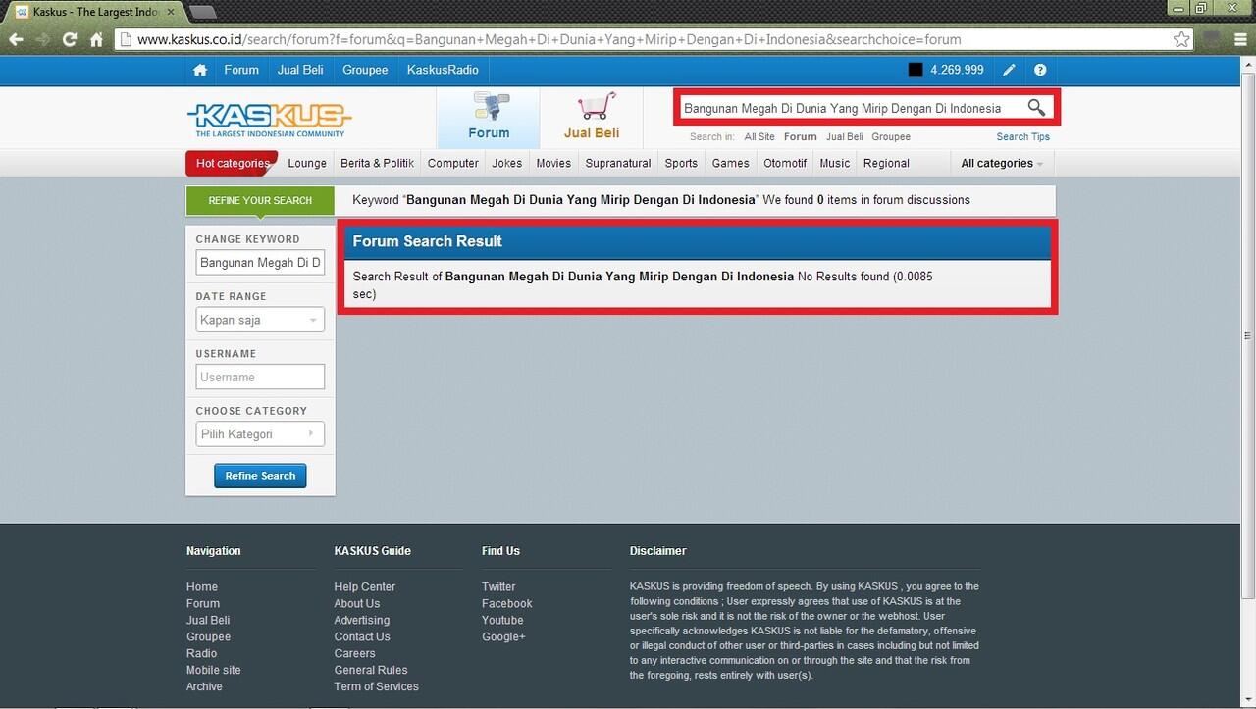Click the Kaskus home icon in blue bar
The image size is (1256, 709).
[x=200, y=70]
